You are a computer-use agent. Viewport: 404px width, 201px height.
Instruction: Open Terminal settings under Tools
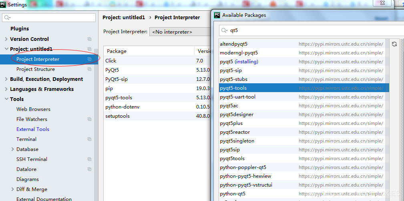26,139
